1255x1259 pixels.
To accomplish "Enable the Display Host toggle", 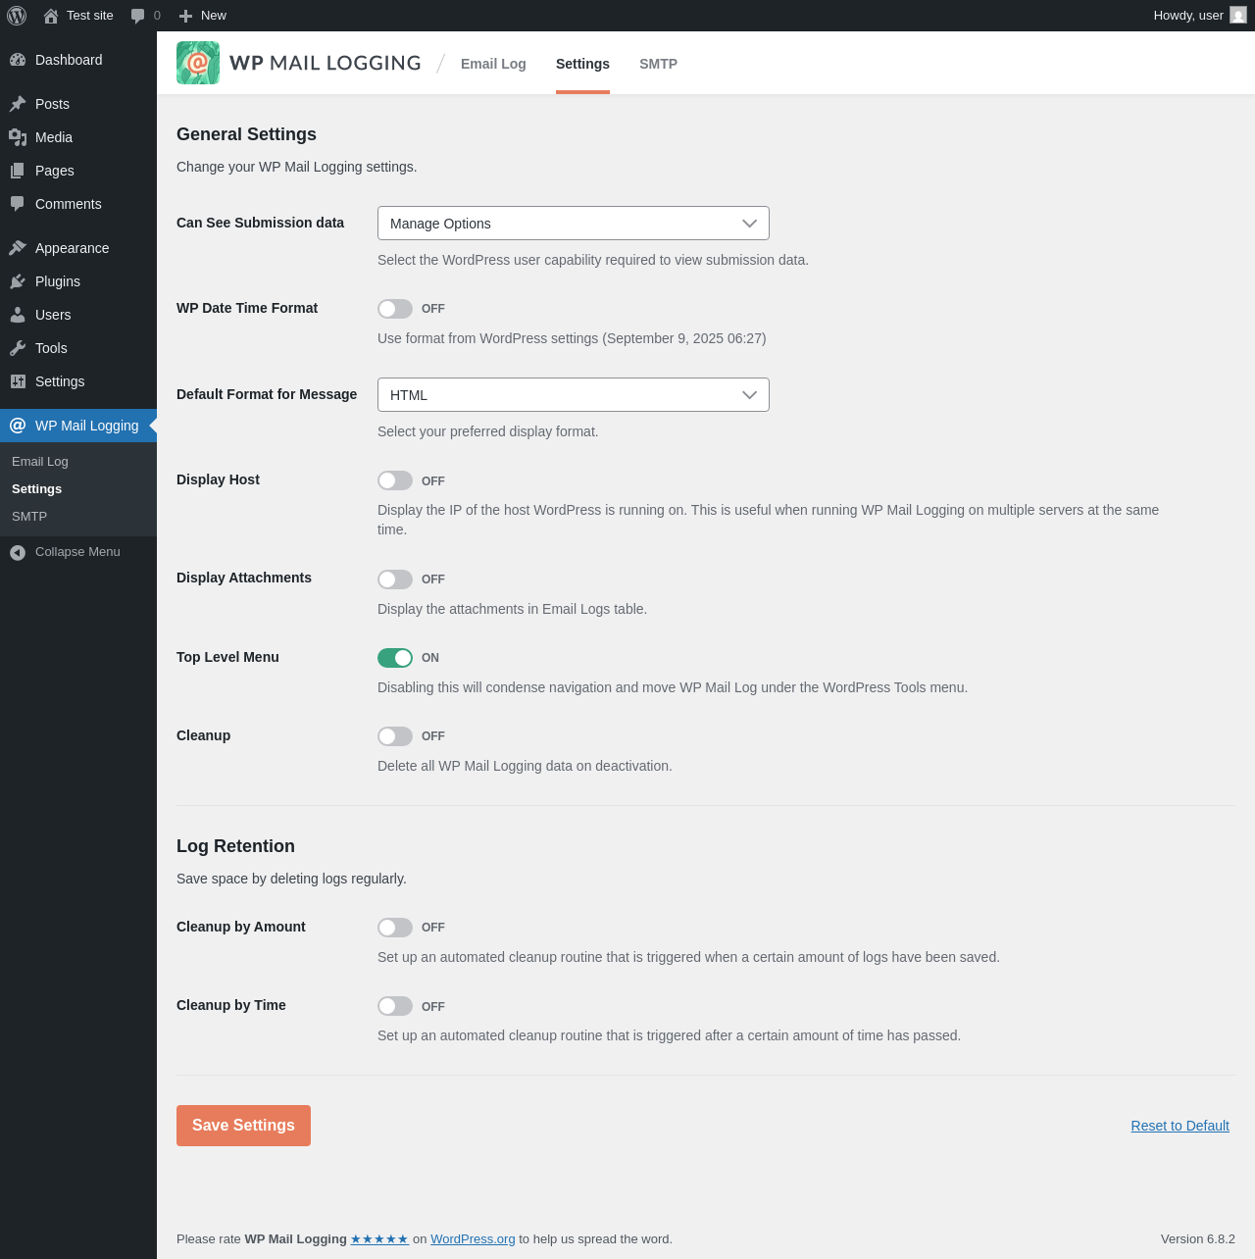I will [x=395, y=480].
